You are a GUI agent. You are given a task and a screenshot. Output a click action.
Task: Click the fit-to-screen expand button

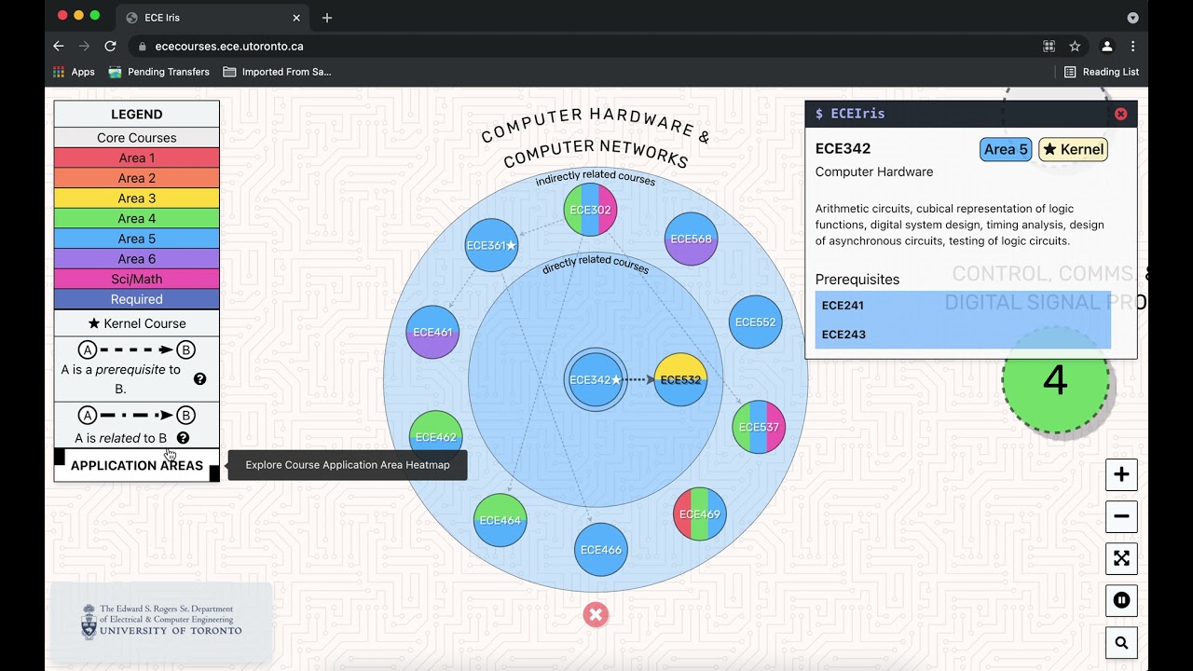pos(1121,558)
